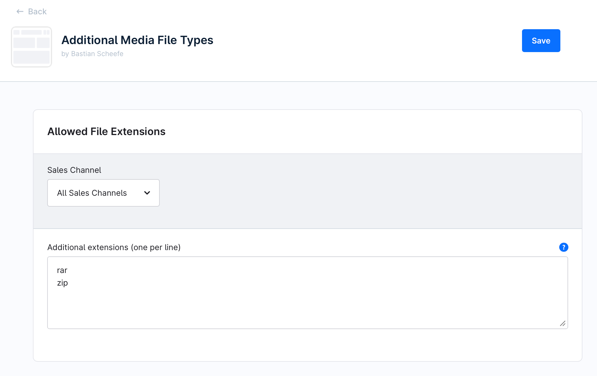Screen dimensions: 597x376
Task: Click the Back arrow icon
Action: point(20,11)
